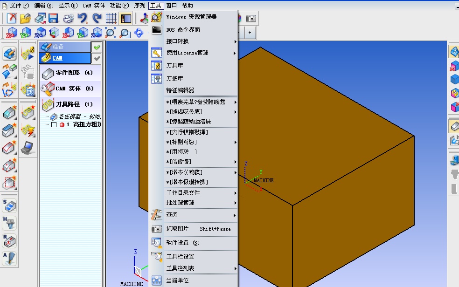Choose 抓取图片 Shift+Pause entry

point(193,229)
